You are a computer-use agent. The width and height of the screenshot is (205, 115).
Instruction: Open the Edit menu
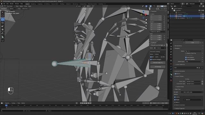(7, 4)
